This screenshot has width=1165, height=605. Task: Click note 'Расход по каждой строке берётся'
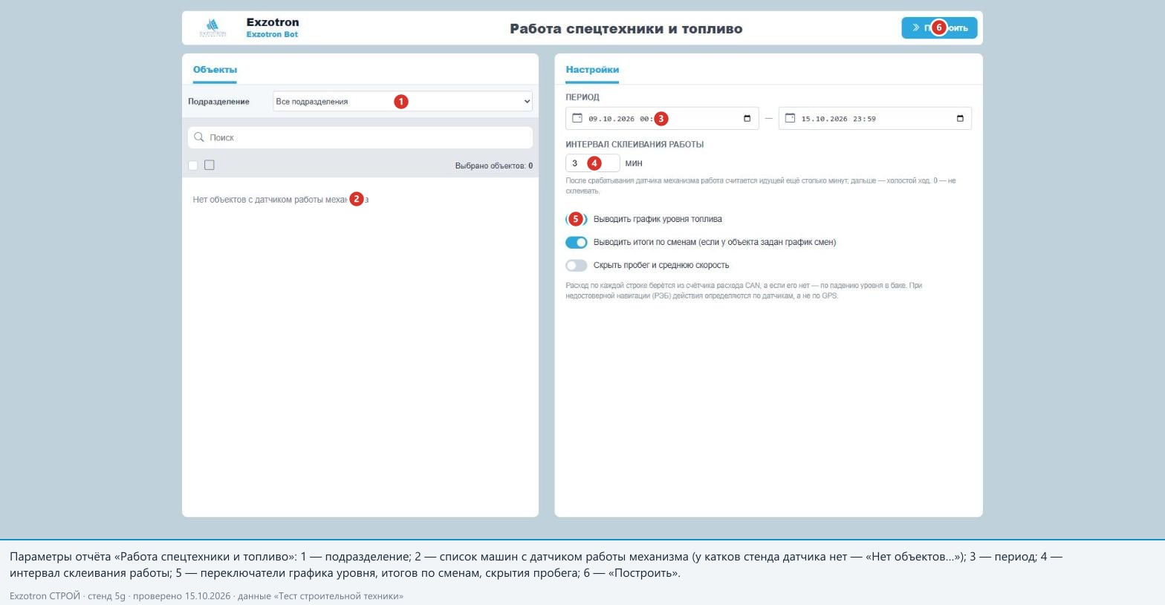pos(744,290)
